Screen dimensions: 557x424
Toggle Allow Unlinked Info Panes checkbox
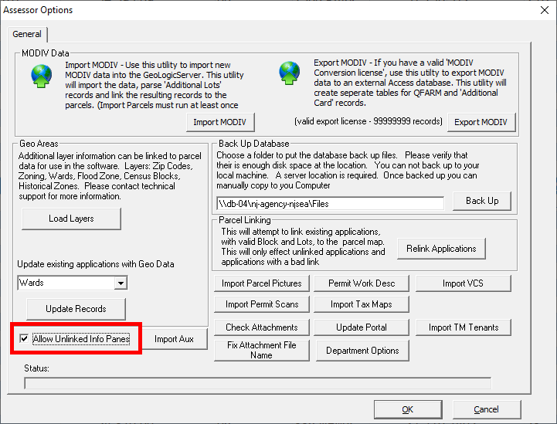click(x=24, y=338)
